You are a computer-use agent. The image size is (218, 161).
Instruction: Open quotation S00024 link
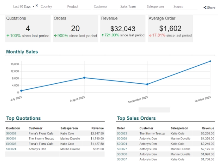click(x=11, y=149)
